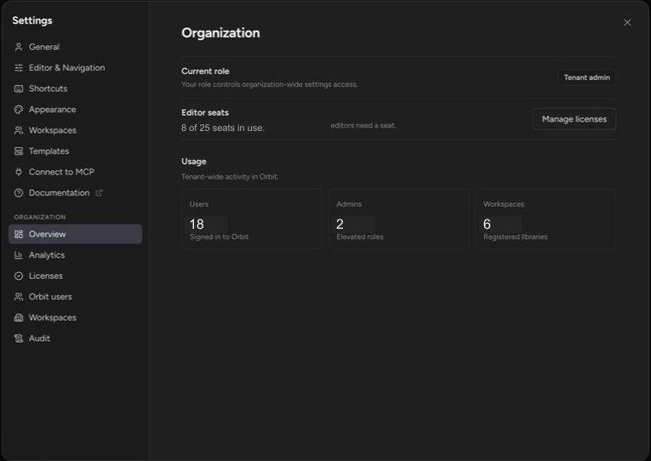Viewport: 651px width, 461px height.
Task: Click the organization Workspaces building icon
Action: [18, 317]
